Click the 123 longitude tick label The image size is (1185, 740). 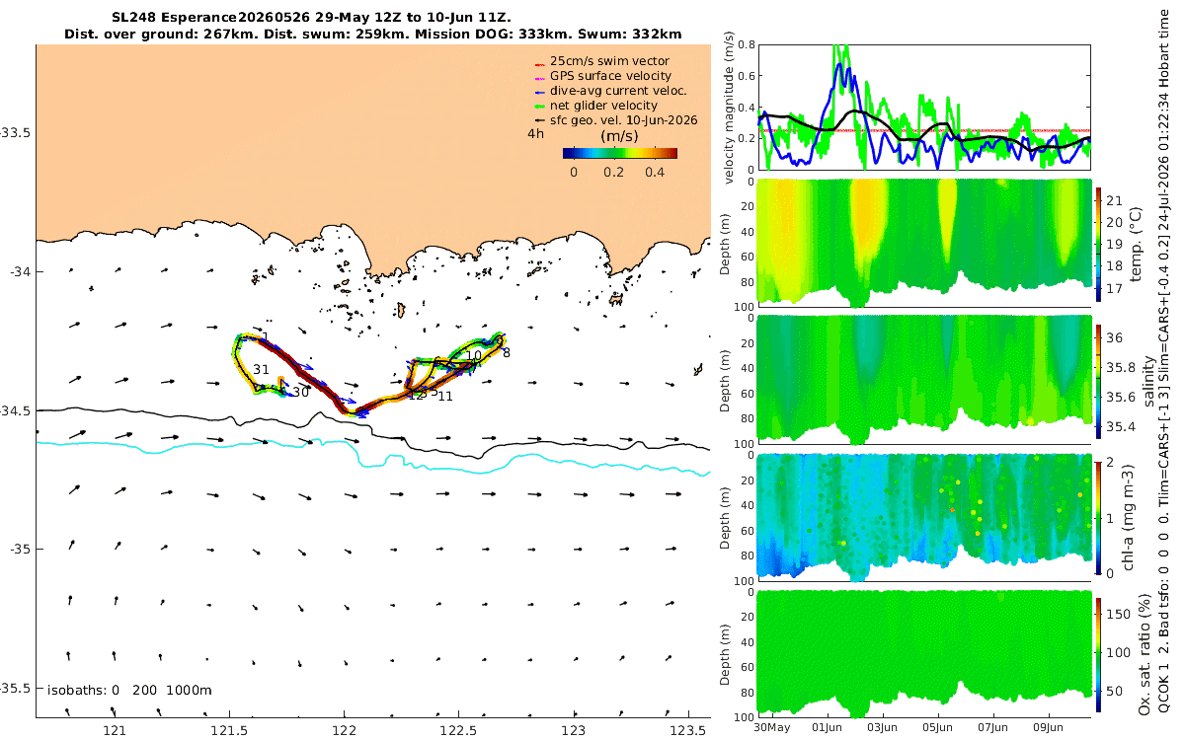click(x=573, y=731)
